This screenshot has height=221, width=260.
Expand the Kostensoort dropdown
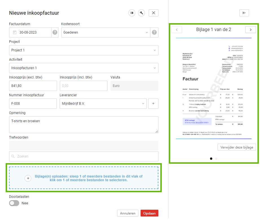point(147,32)
